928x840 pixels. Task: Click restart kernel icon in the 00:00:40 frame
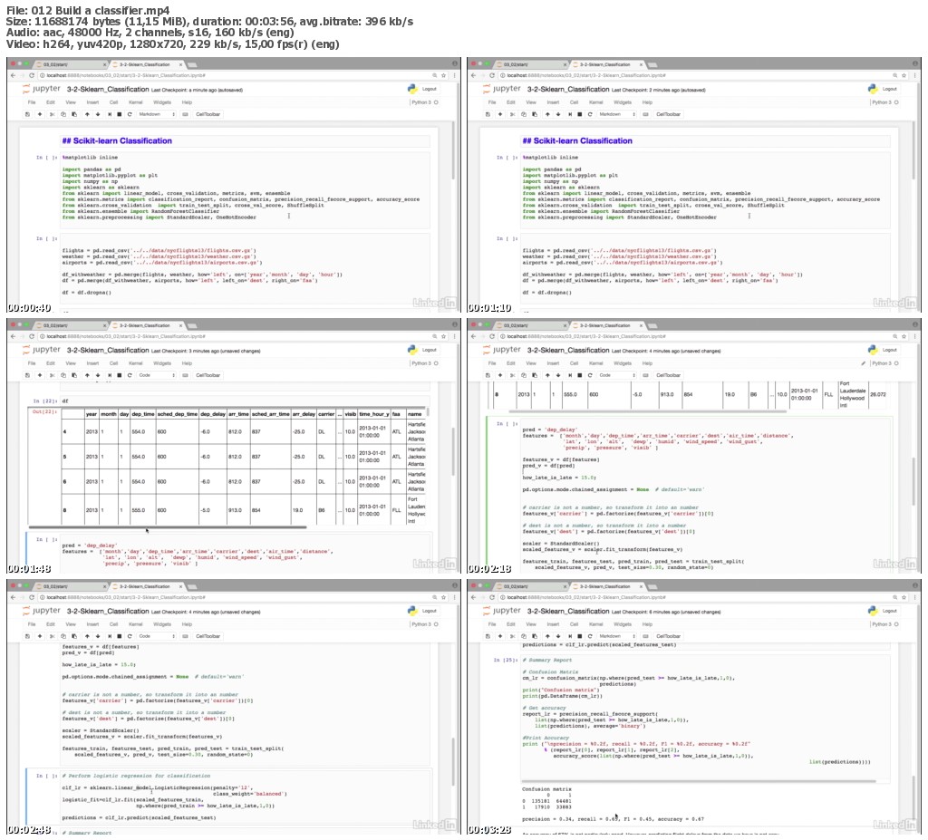(130, 114)
